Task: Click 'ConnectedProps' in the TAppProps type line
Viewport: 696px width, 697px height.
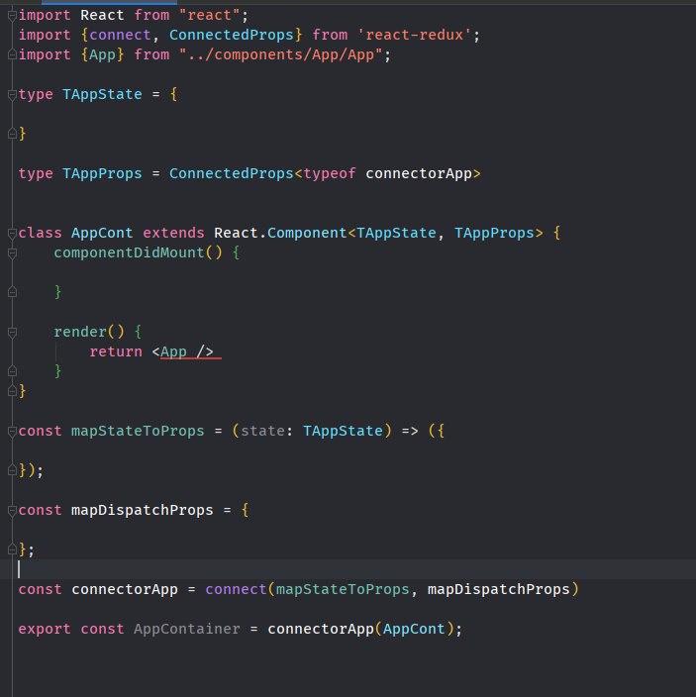Action: [x=231, y=173]
